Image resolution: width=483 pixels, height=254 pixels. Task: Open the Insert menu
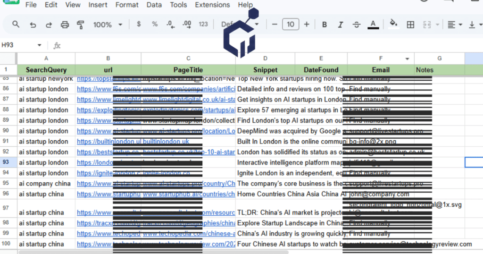click(x=98, y=5)
